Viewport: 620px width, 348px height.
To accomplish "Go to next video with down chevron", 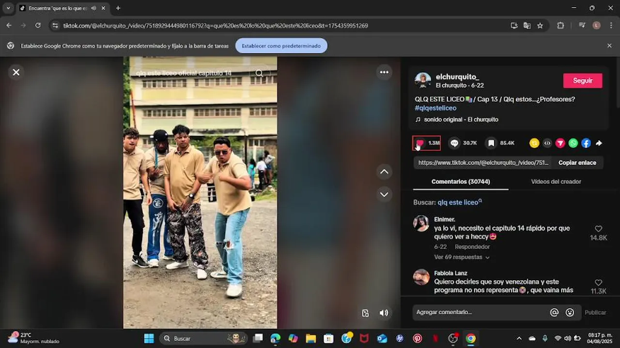I will pyautogui.click(x=384, y=194).
